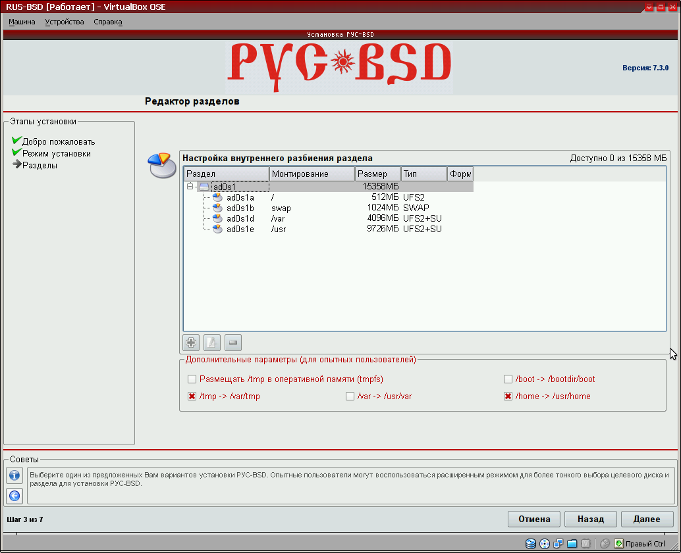Click the swap mount point cell
The image size is (681, 553).
pyautogui.click(x=281, y=208)
